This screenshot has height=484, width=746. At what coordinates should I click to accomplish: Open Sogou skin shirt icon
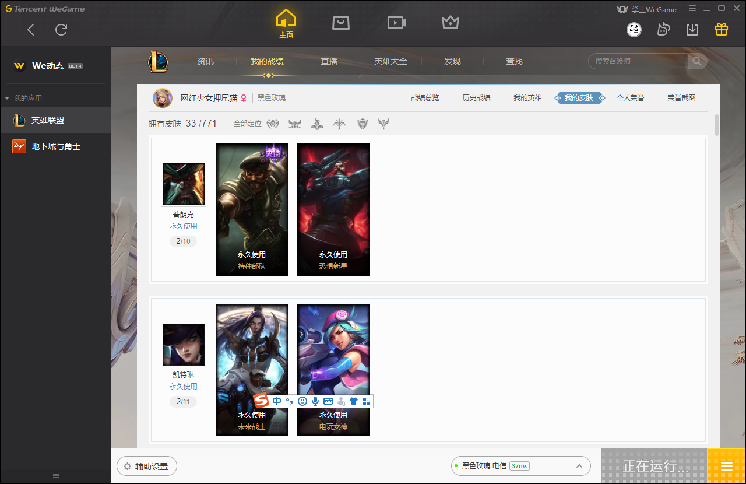click(x=354, y=401)
